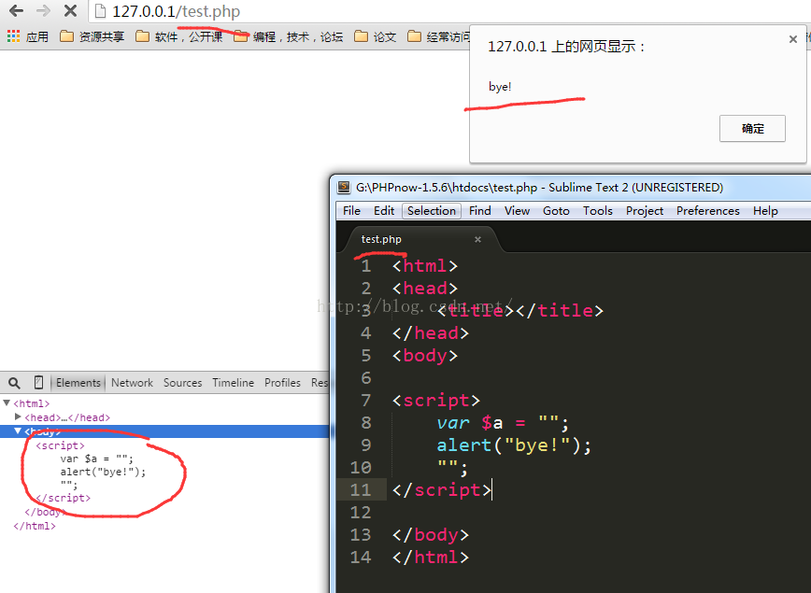Go back using browser back arrow
The width and height of the screenshot is (811, 593).
pos(17,10)
